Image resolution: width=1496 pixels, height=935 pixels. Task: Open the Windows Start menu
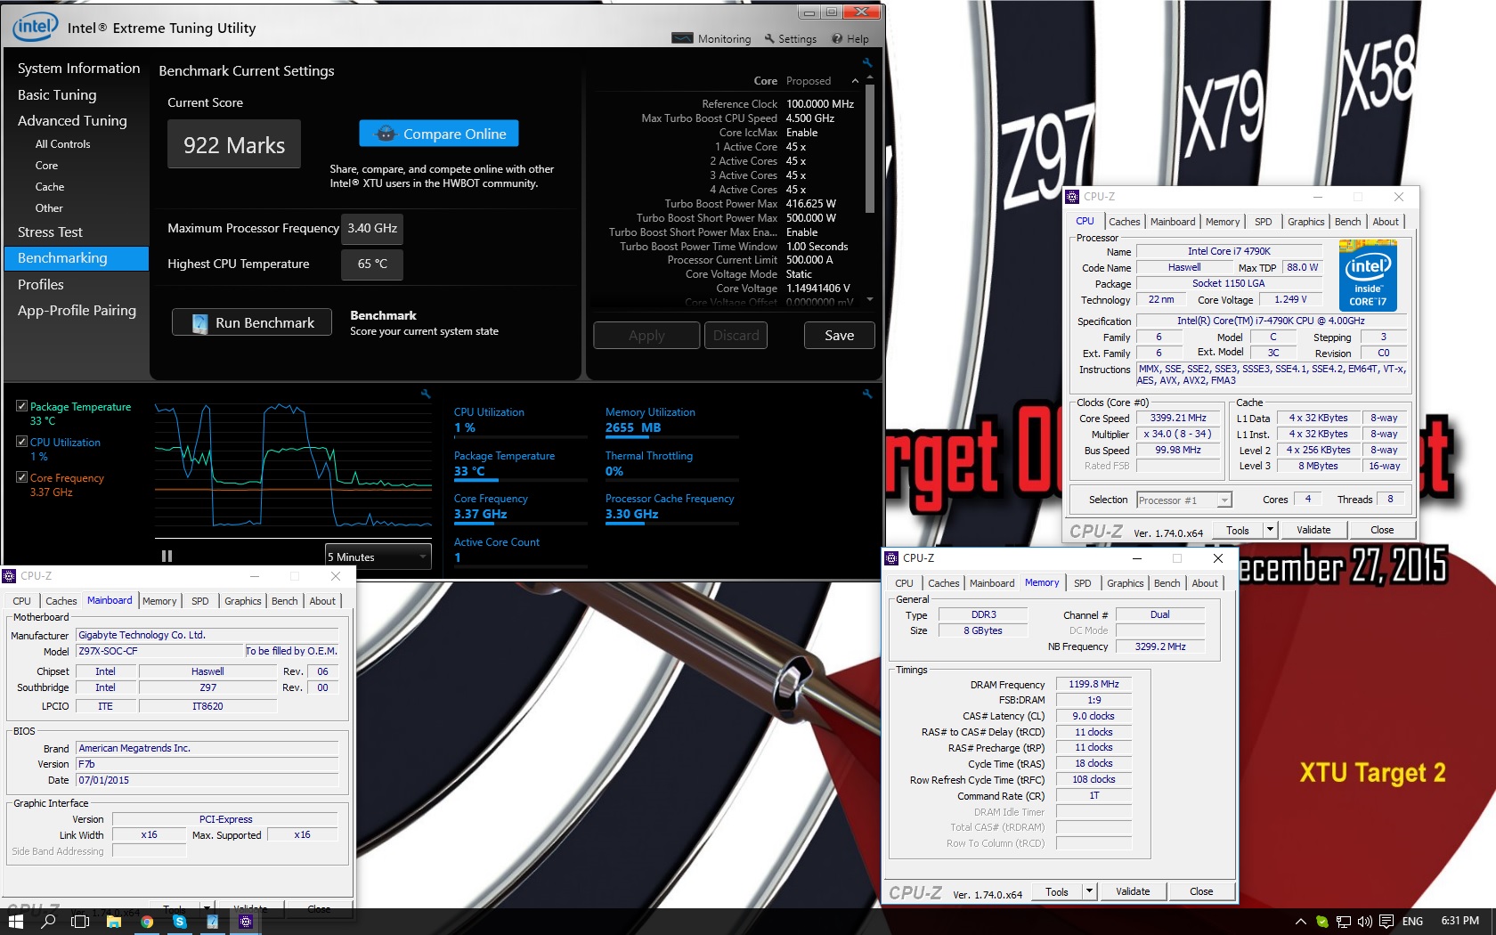coord(15,922)
